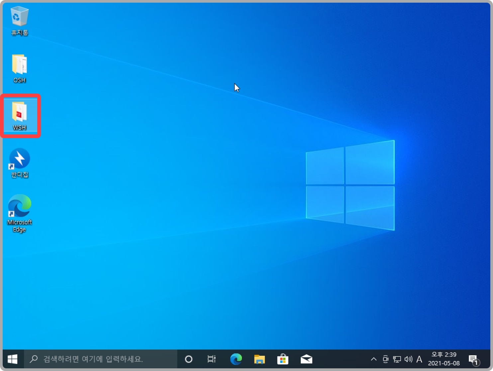493x371 pixels.
Task: Open the volume control tray icon
Action: click(x=408, y=359)
